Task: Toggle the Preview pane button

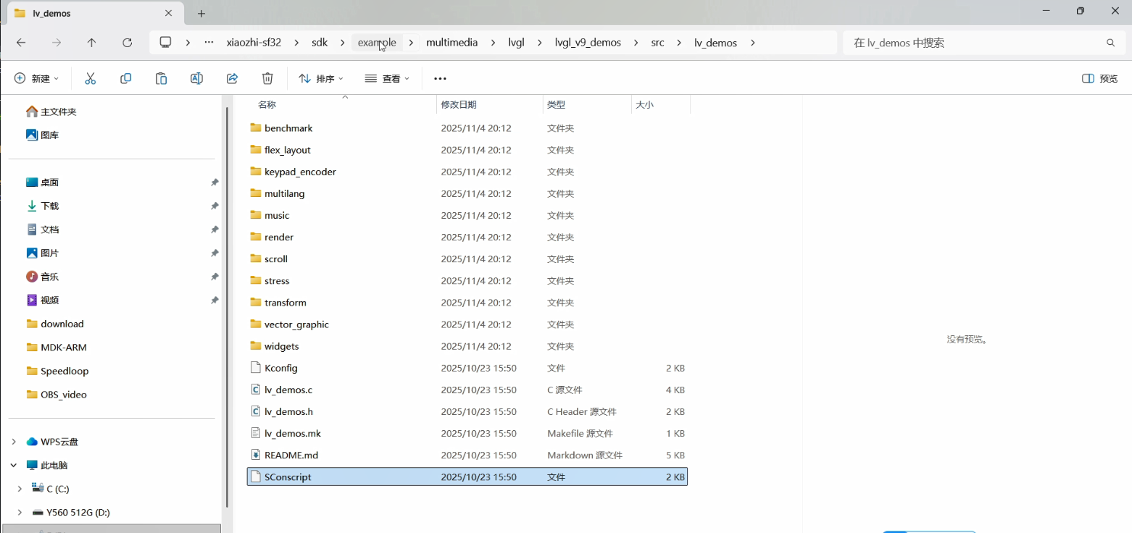Action: pos(1099,78)
